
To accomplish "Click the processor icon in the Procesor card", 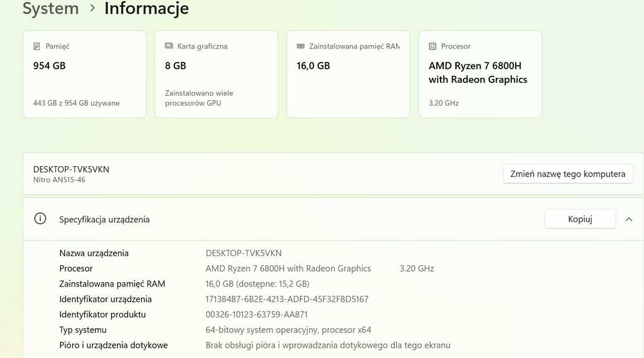I will [x=433, y=46].
